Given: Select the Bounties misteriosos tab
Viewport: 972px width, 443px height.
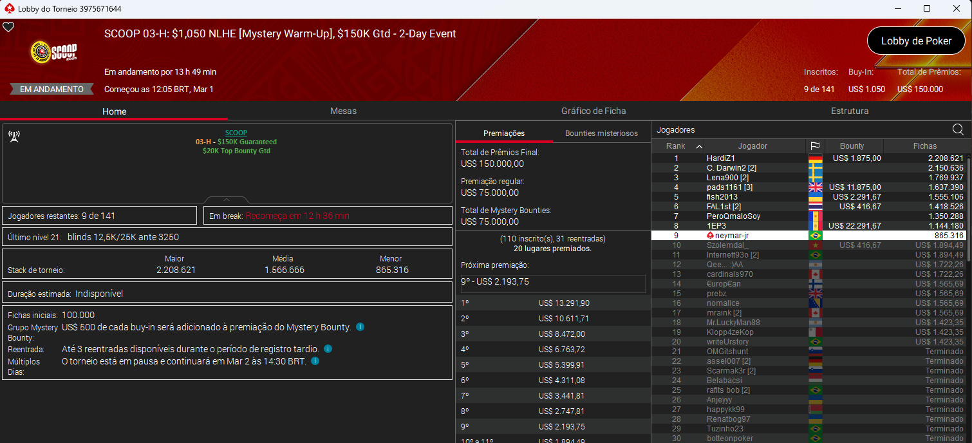Looking at the screenshot, I should [x=601, y=133].
